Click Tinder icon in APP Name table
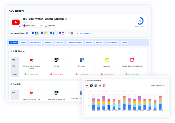175x123 pixels. 132,60
